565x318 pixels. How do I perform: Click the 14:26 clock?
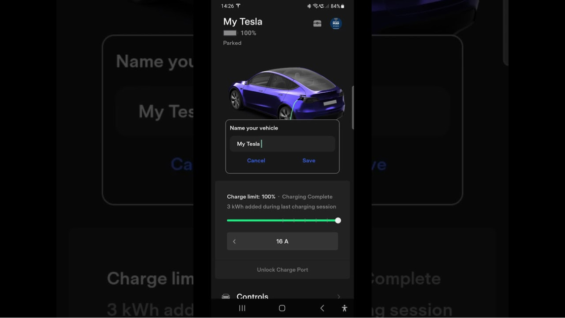click(227, 6)
